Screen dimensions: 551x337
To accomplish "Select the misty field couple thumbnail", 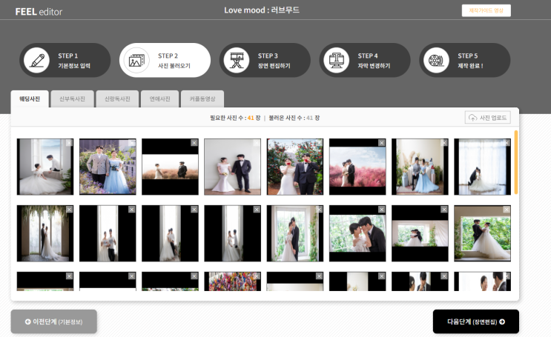I will point(170,167).
